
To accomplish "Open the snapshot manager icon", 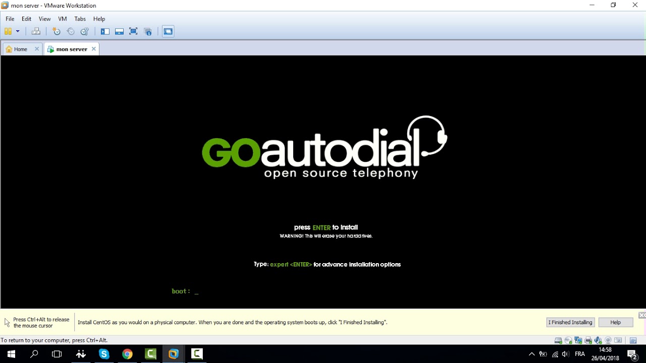I will (85, 31).
